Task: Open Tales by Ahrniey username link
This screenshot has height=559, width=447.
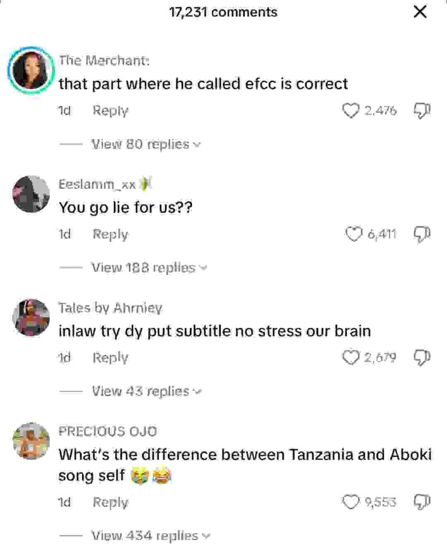Action: pyautogui.click(x=110, y=308)
